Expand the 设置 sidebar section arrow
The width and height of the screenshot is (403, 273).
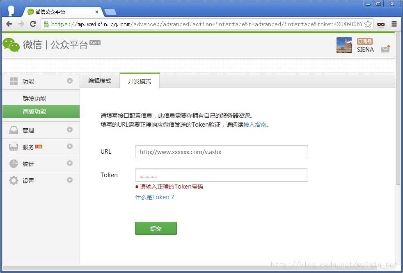[x=70, y=180]
